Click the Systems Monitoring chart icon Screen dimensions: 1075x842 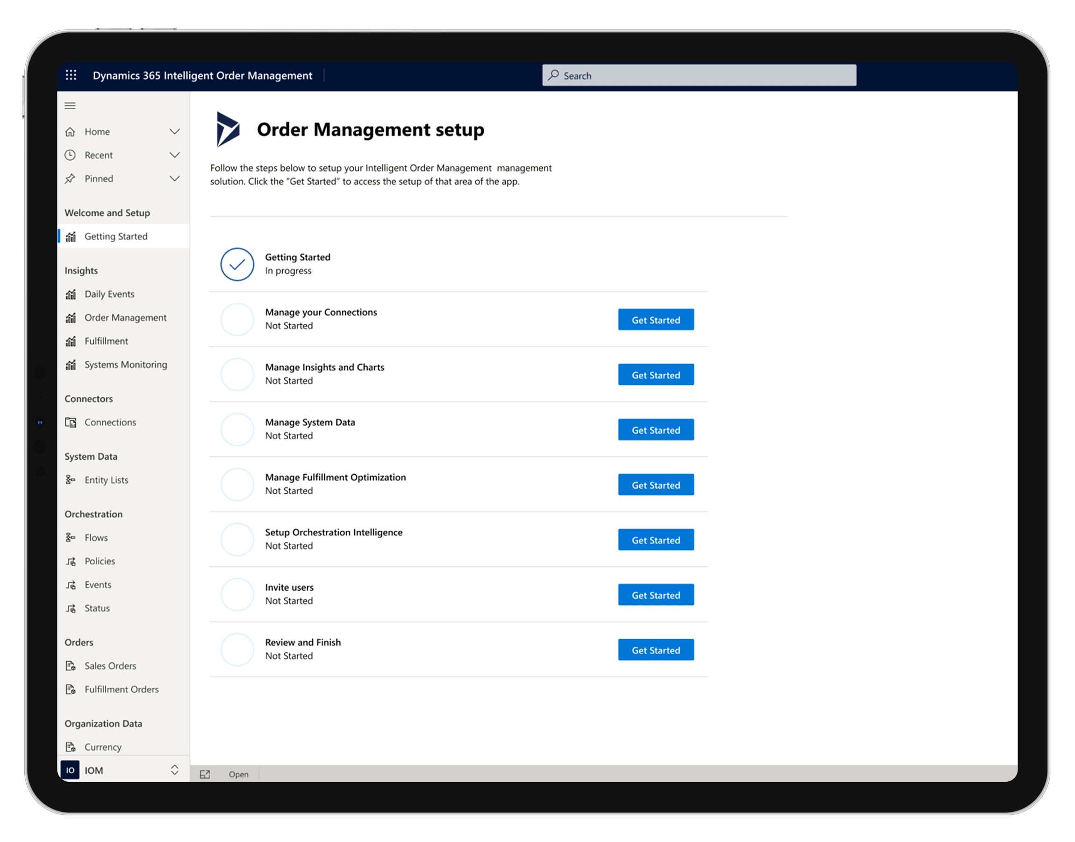tap(71, 365)
